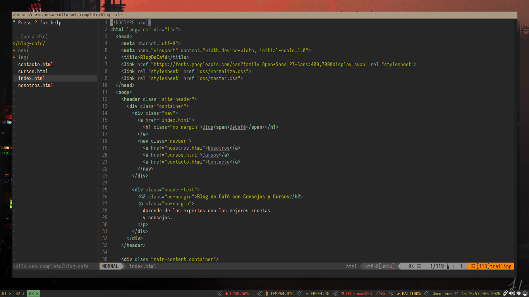This screenshot has height=297, width=529.
Task: Click the thermometer TEMP icon
Action: (267, 294)
